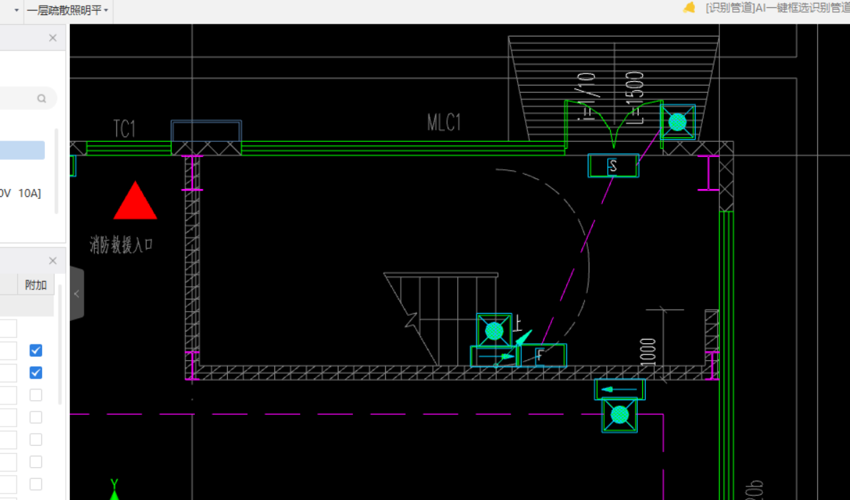Select the emergency light below the bottom wall
The width and height of the screenshot is (850, 500).
pyautogui.click(x=619, y=415)
